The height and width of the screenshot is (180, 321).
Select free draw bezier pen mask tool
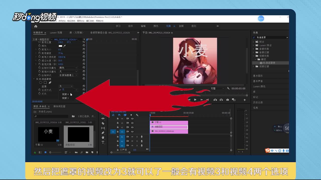click(x=50, y=82)
